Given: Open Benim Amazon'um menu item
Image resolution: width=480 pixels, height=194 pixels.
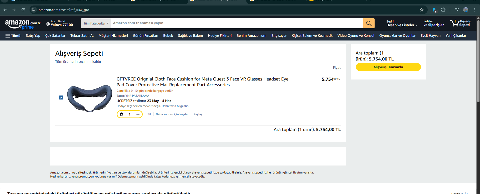Looking at the screenshot, I should click(251, 36).
